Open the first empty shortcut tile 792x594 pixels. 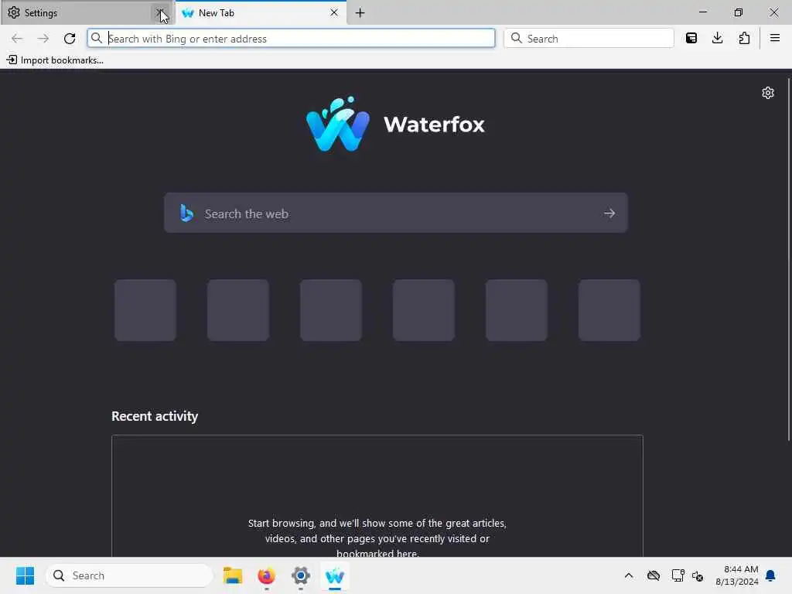pyautogui.click(x=145, y=310)
